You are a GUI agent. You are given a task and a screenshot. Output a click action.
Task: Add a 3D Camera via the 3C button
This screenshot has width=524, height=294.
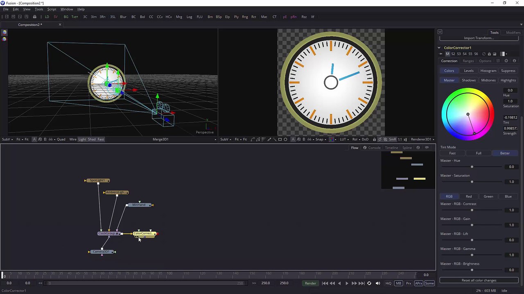coord(85,17)
